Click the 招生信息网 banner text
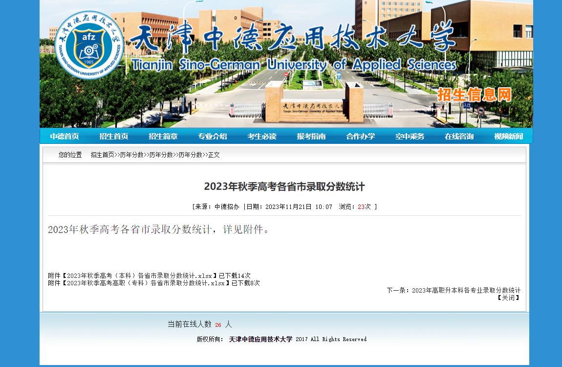This screenshot has width=562, height=367. (474, 95)
